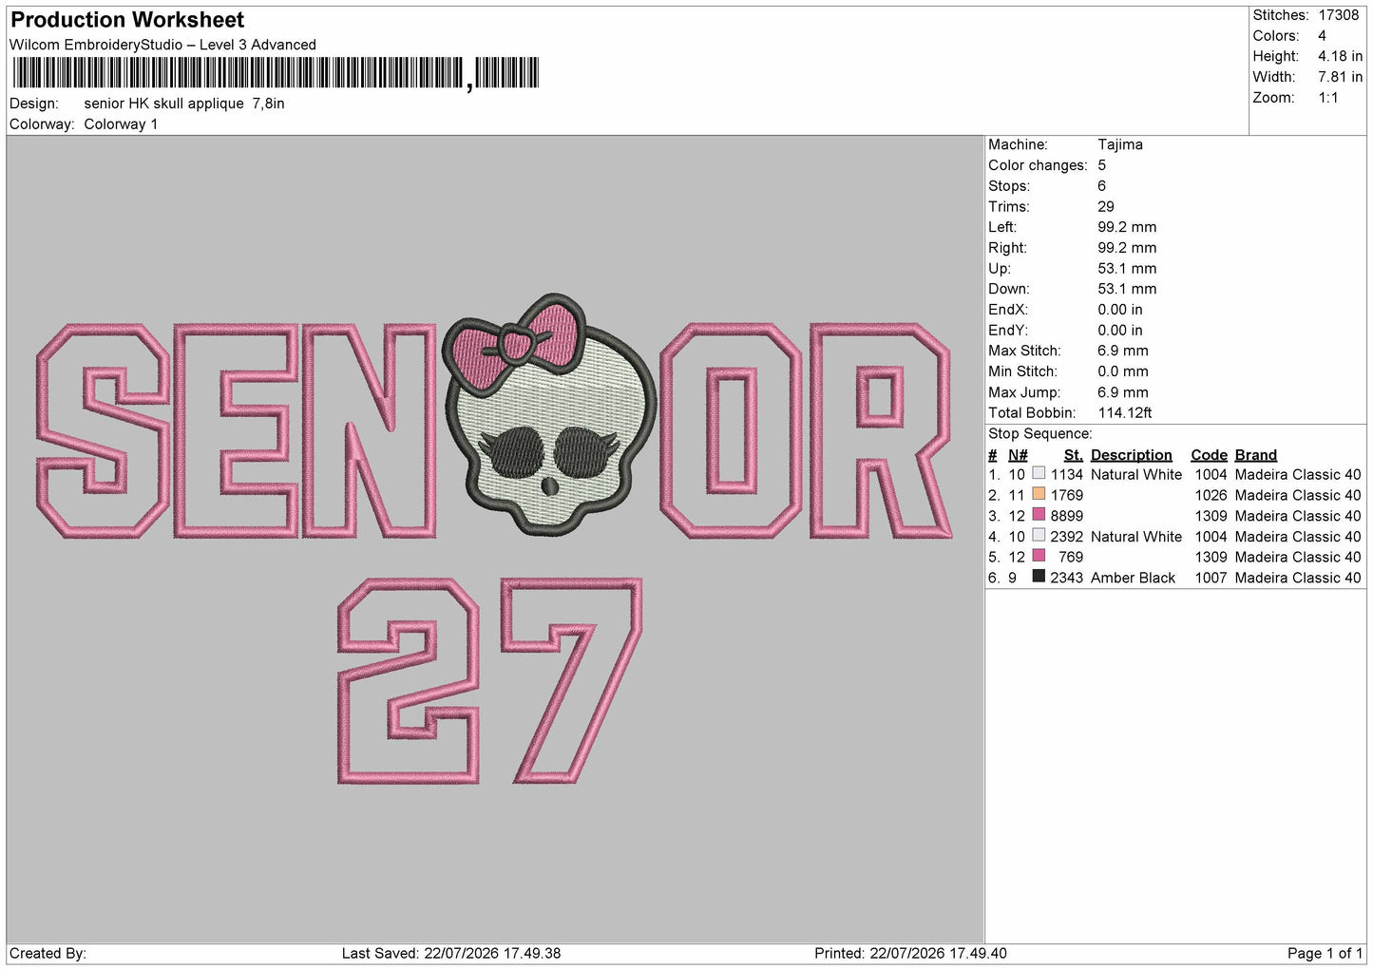Click the Width value 7.81 in
This screenshot has height=970, width=1373.
click(x=1340, y=77)
